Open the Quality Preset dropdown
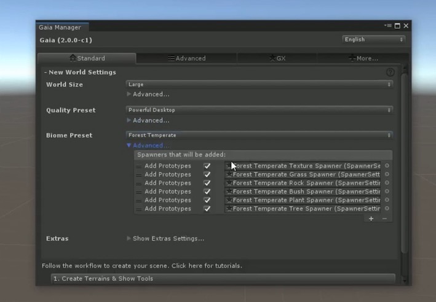Viewport: 436px width, 302px height. 259,110
